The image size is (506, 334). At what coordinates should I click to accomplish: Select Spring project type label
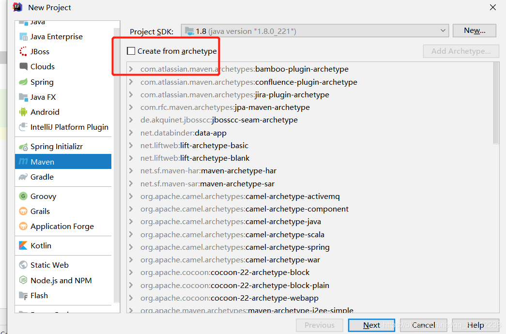42,82
